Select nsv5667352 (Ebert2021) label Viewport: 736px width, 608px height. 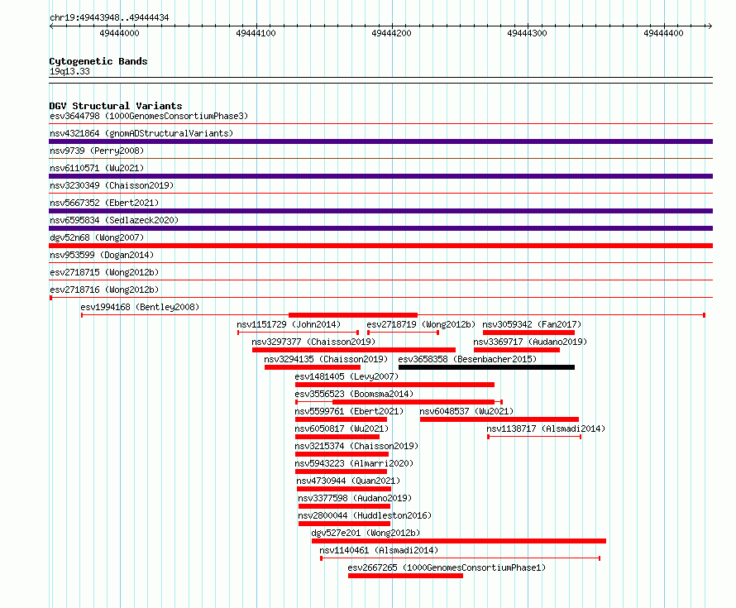(x=104, y=203)
